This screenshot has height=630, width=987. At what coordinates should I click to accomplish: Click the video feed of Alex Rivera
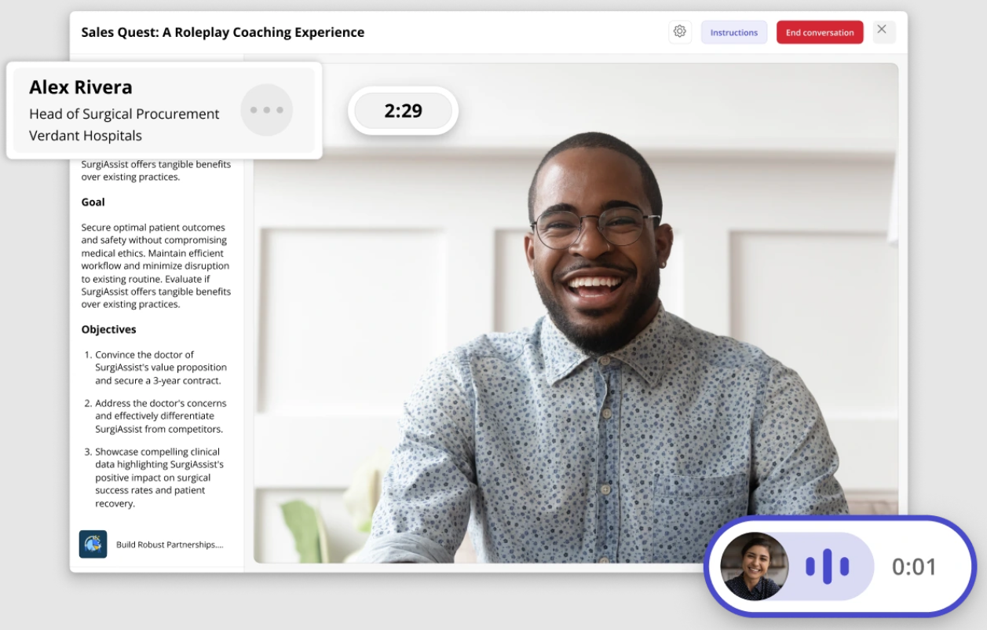click(x=576, y=313)
